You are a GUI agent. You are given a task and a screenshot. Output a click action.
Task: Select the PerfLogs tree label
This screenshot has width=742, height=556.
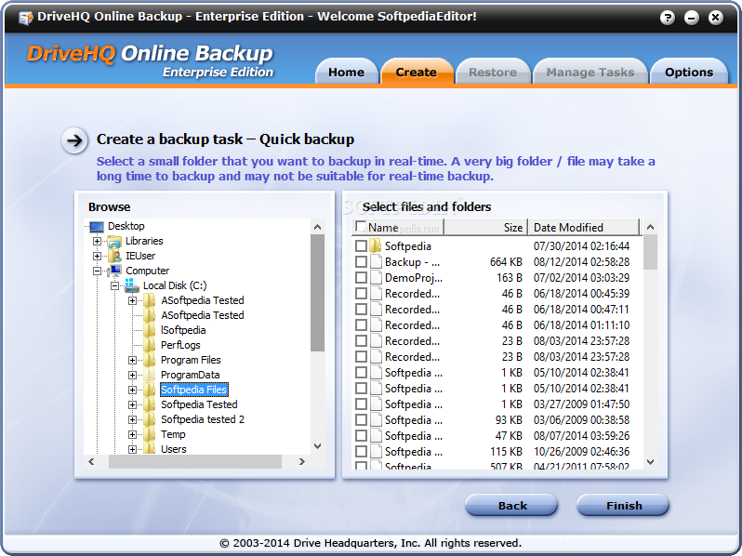pos(180,345)
